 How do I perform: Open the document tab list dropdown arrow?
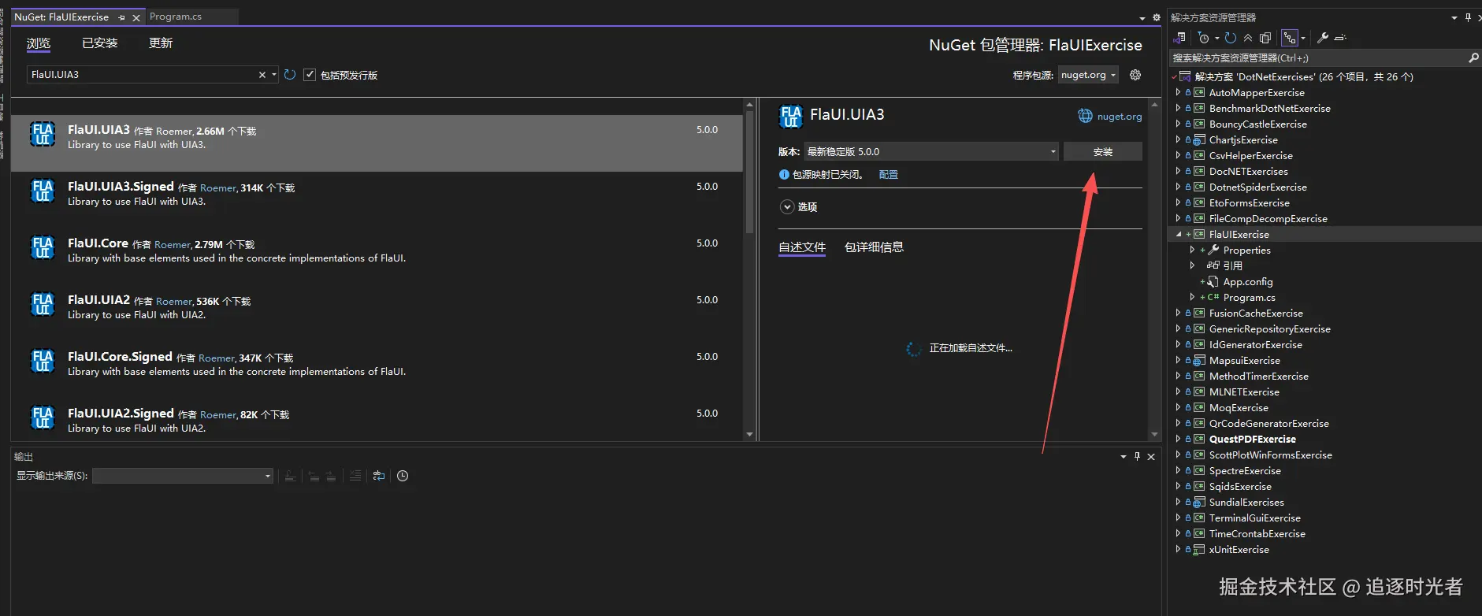coord(1142,18)
